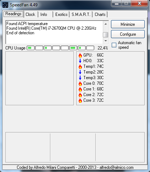
Task: Click the log scrollbar up arrow
Action: click(x=106, y=24)
